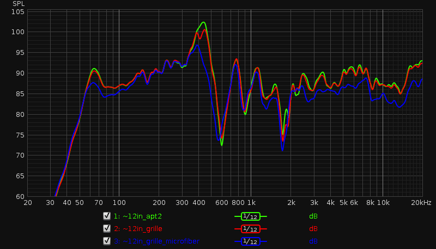436x249 pixels.
Task: Select the '1: ~12in_apt2' legend label
Action: click(138, 216)
